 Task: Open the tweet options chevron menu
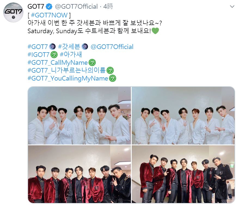(x=232, y=7)
